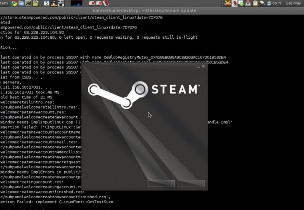Minimize the Steam dialog window
The width and height of the screenshot is (304, 210).
198,67
